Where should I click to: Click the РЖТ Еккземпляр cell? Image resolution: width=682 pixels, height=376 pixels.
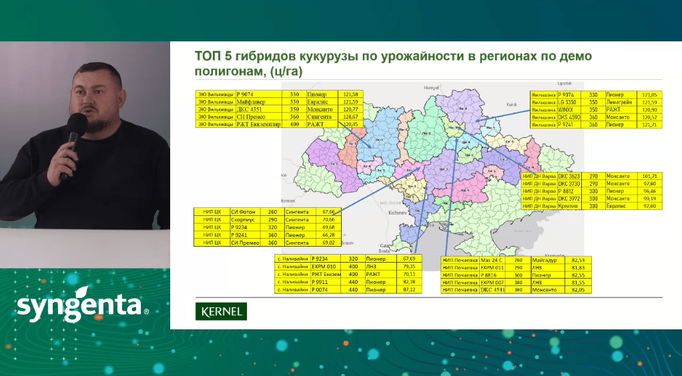point(258,124)
